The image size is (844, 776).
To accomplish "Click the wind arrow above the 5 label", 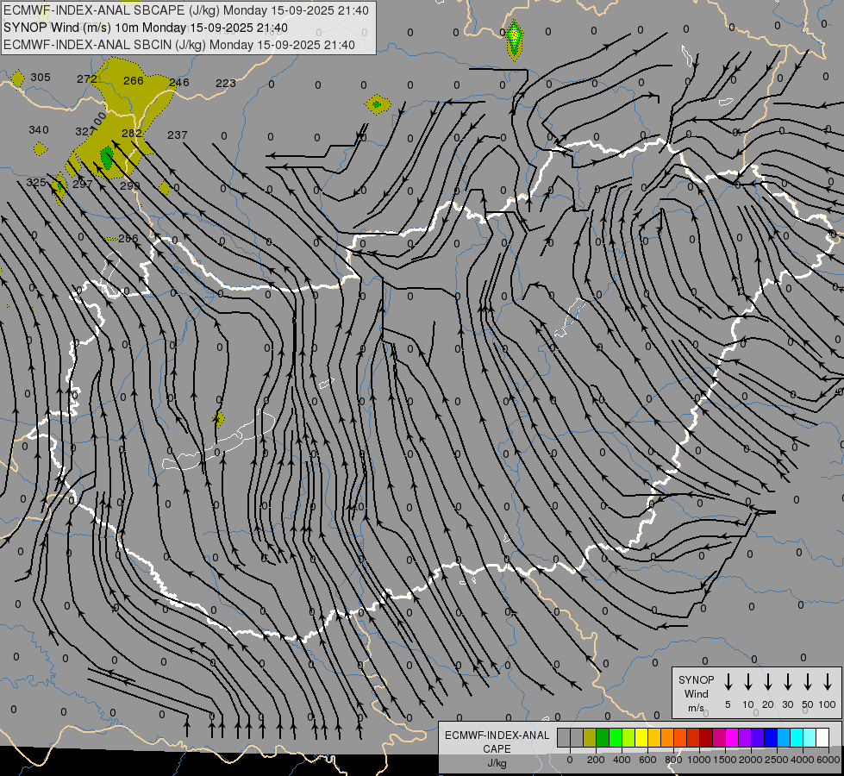I will [728, 682].
